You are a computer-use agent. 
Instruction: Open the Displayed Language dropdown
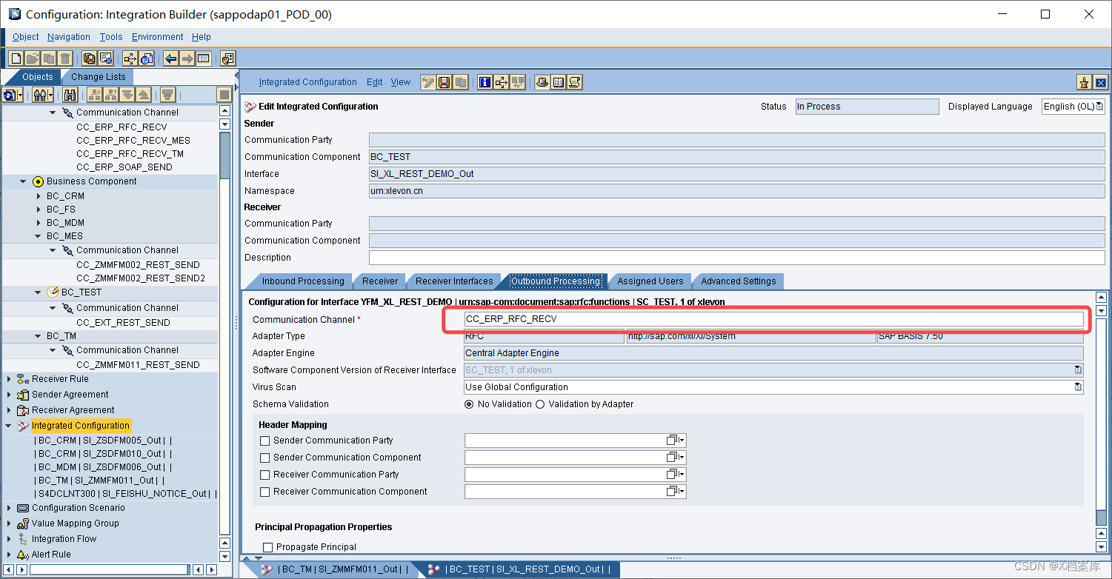(1099, 107)
